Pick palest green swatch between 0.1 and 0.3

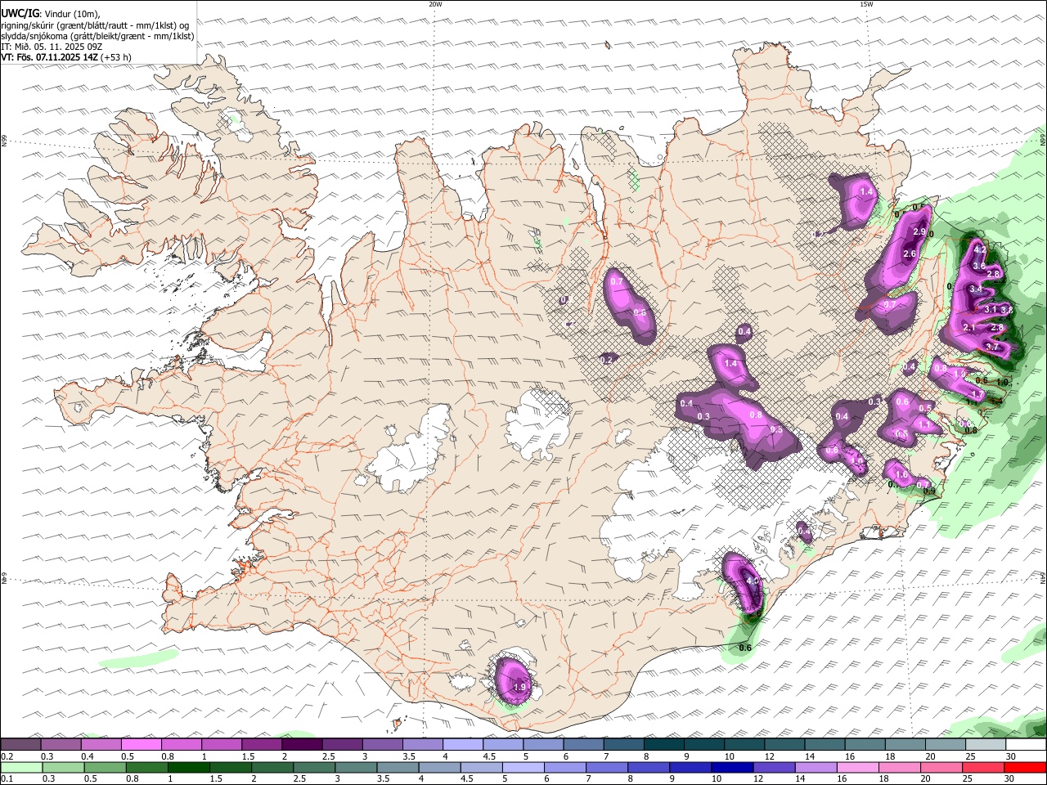coord(23,768)
